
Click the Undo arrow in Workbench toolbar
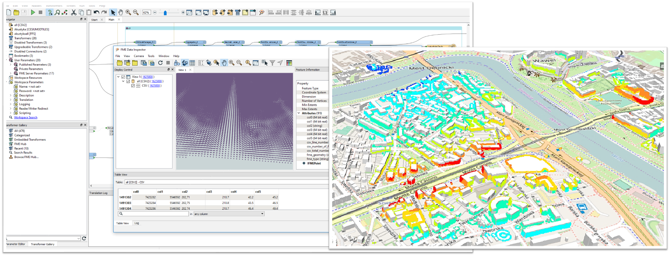point(96,12)
